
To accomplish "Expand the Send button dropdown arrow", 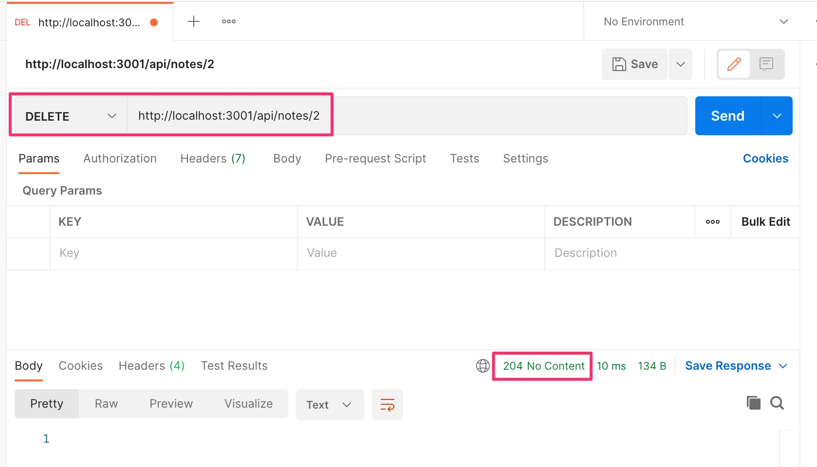I will click(777, 116).
